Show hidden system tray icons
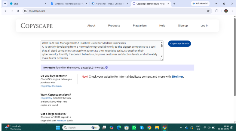This screenshot has height=131, width=236. point(181,127)
